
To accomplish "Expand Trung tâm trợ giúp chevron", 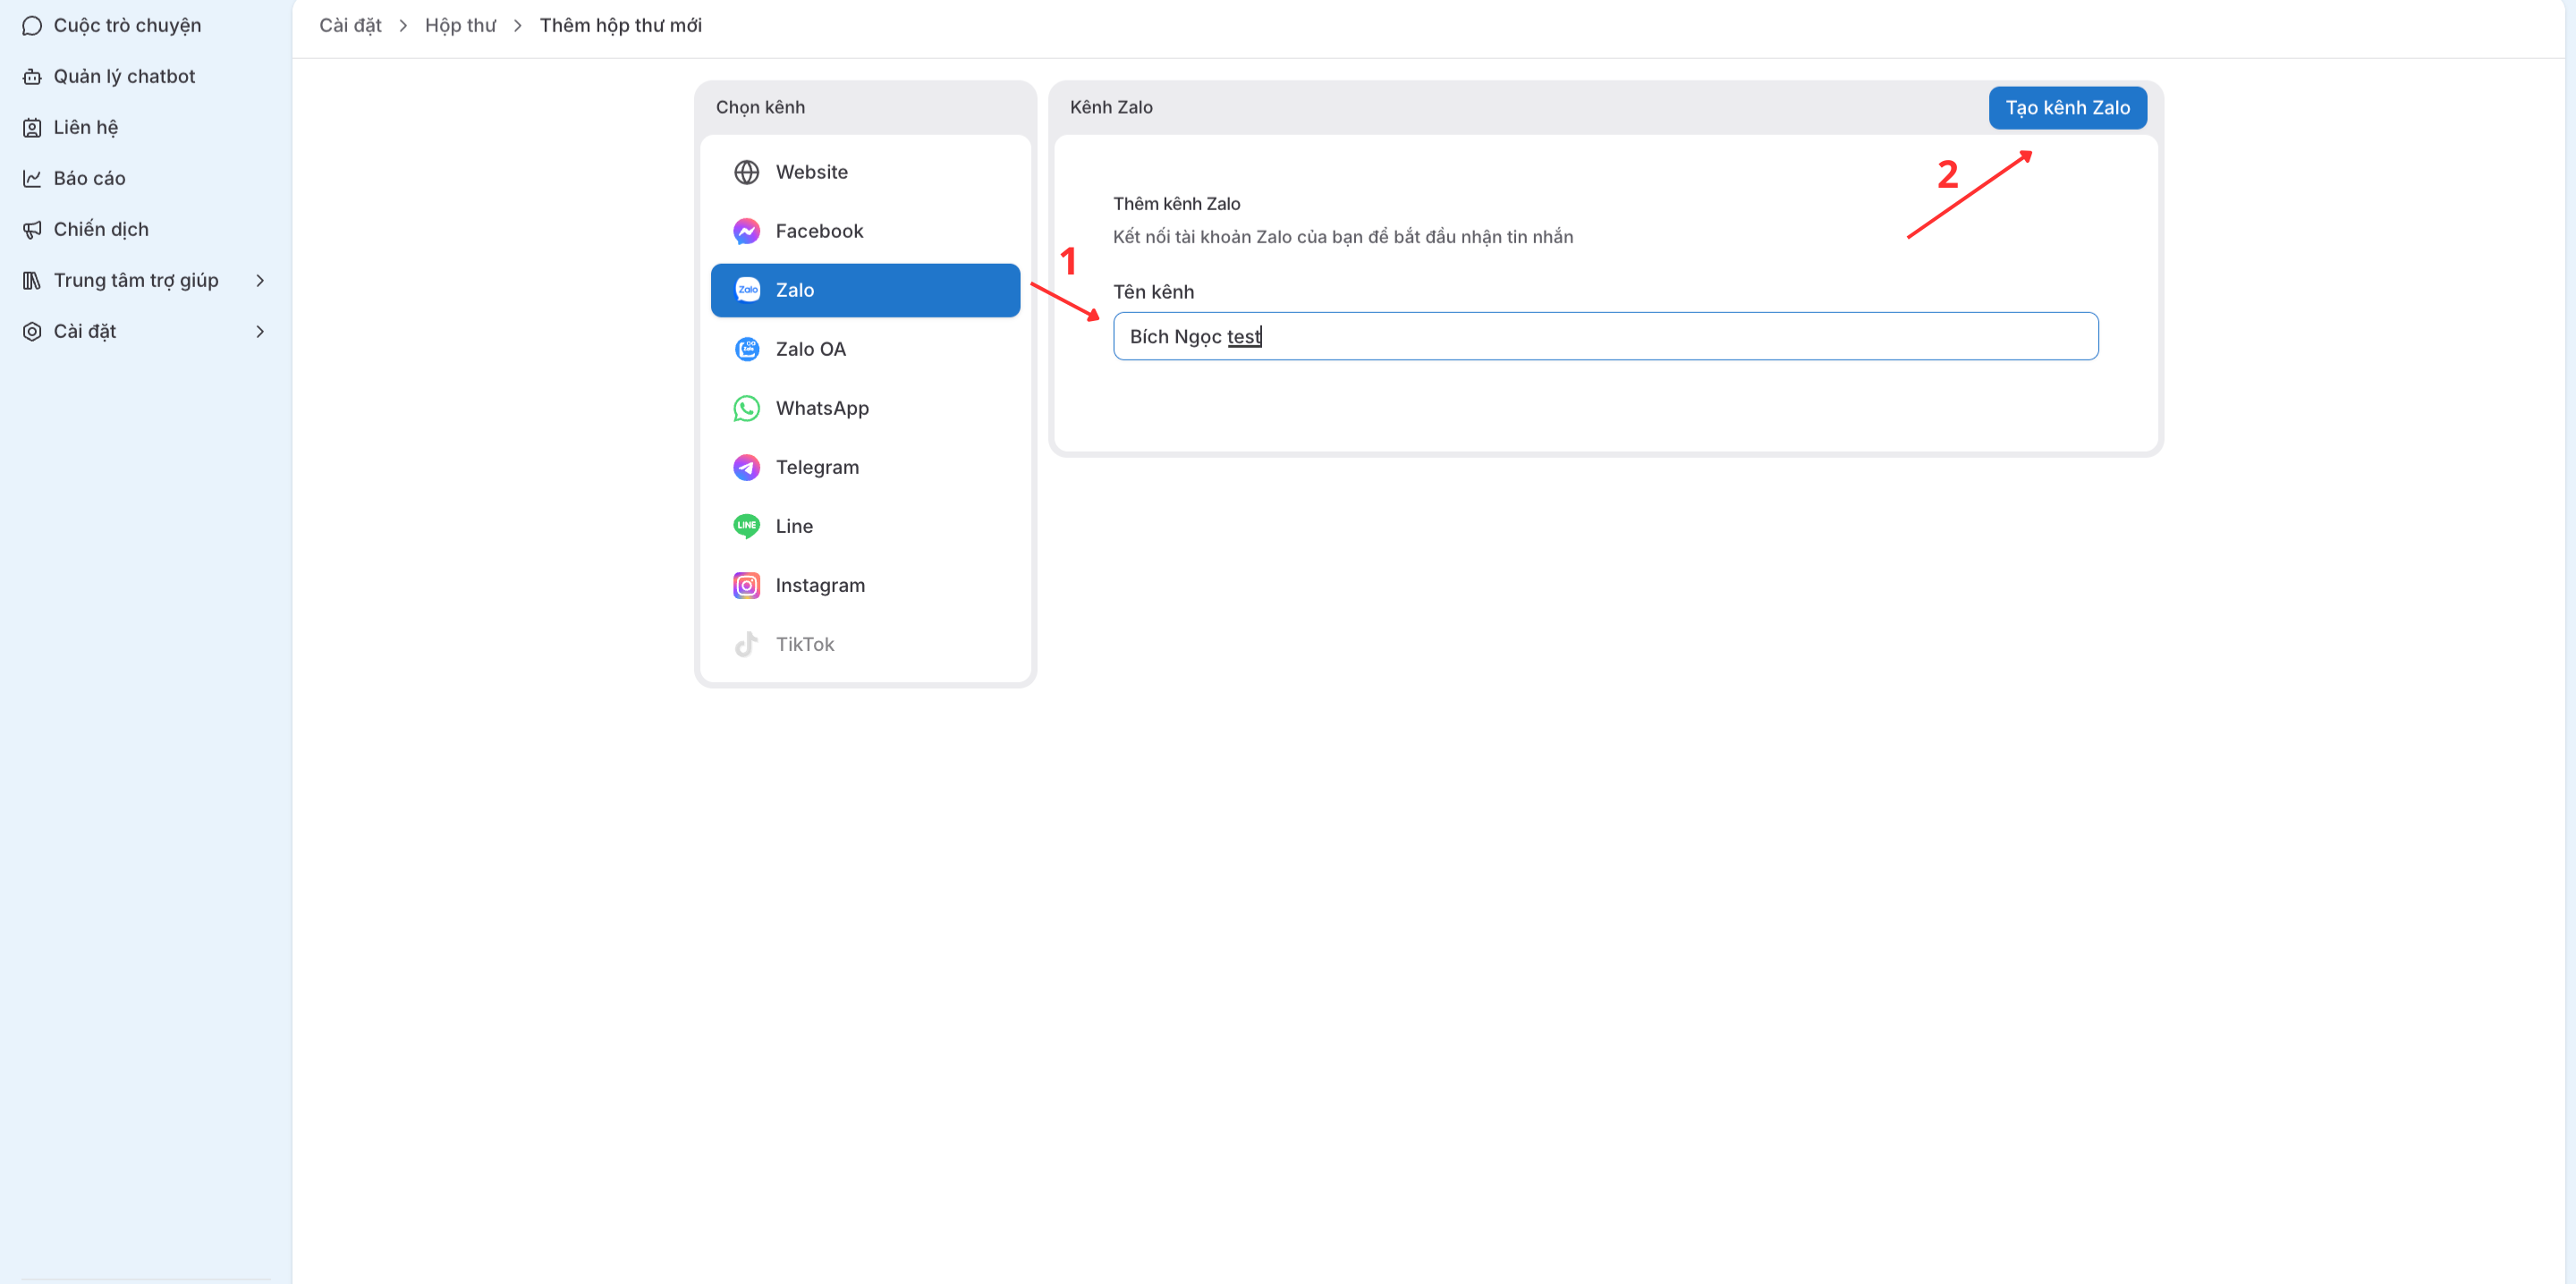I will coord(260,280).
